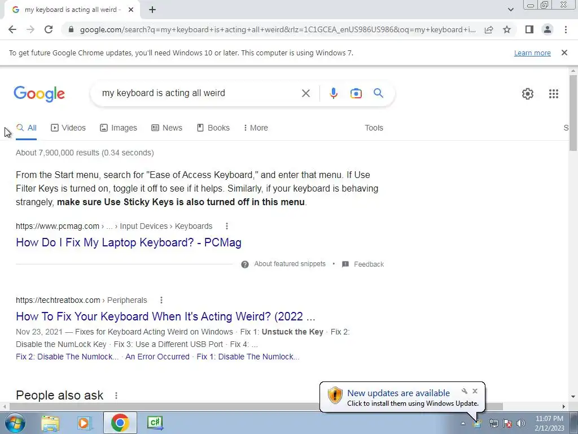Click the scrollbar right arrow

[563, 406]
